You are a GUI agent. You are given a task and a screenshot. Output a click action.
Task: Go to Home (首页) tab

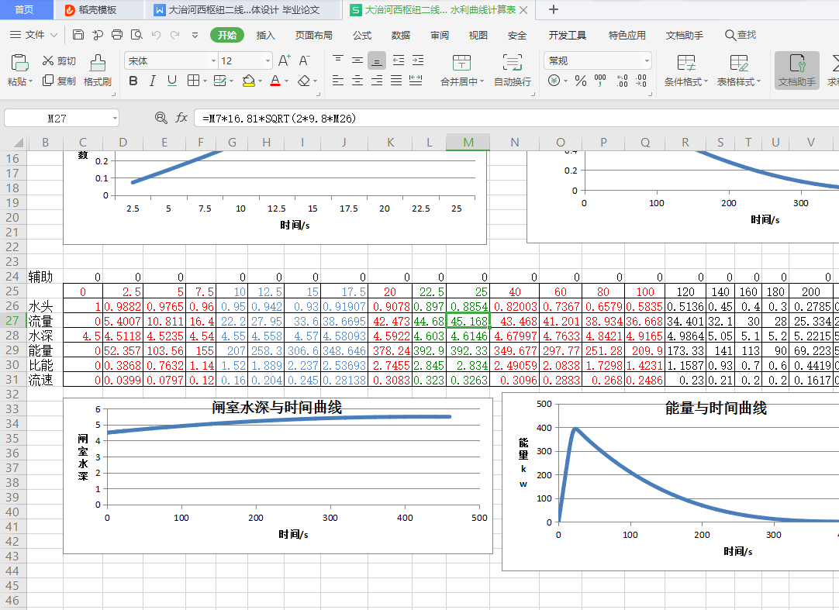23,9
